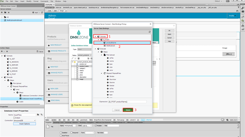
Task: Open the Connection dropdown showing dmxzoneDB
Action: (24, 120)
